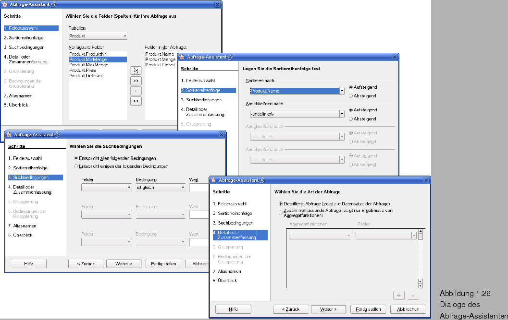Remove a field with single left arrow

tap(136, 91)
